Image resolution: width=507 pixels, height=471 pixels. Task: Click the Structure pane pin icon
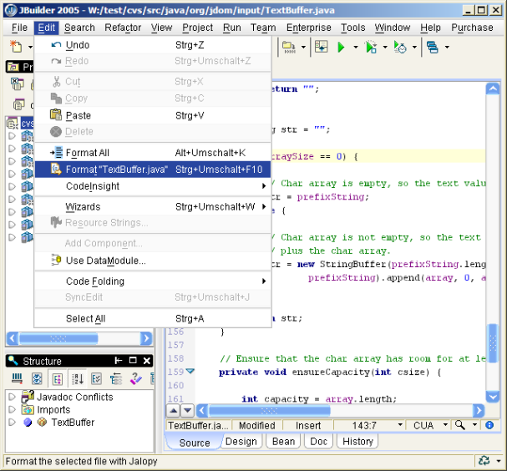(119, 361)
